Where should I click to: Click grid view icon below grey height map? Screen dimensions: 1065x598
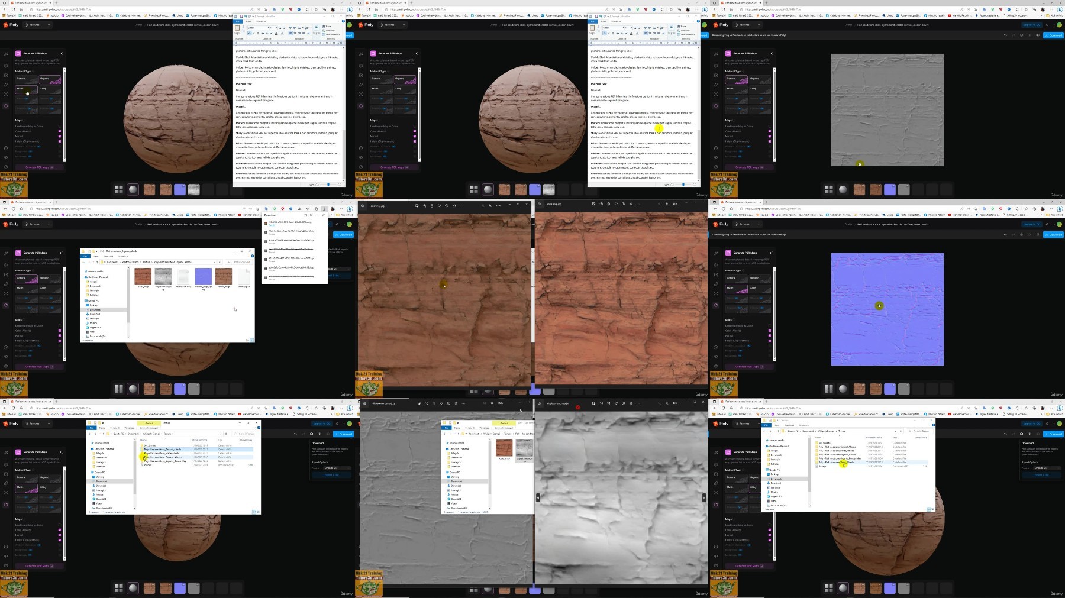[x=829, y=189]
